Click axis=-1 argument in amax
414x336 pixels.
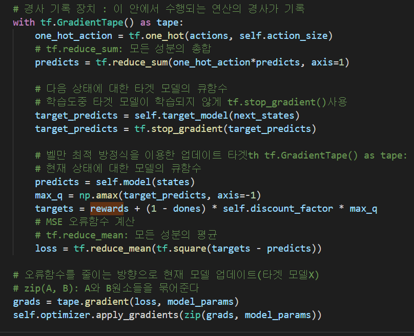coord(236,195)
